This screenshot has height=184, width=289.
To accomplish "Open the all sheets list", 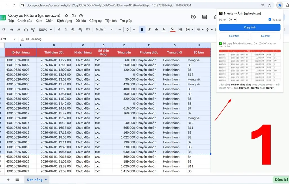I will click(17, 179).
